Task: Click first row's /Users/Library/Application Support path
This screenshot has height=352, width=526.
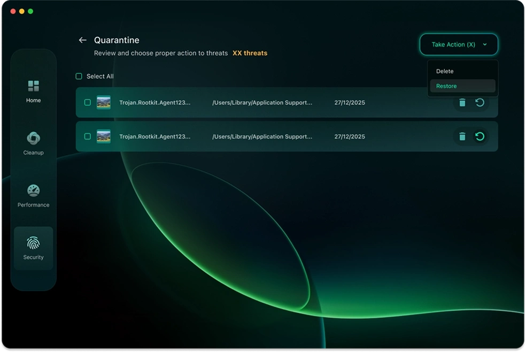Action: [262, 102]
